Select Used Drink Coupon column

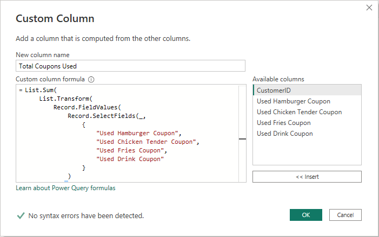284,134
